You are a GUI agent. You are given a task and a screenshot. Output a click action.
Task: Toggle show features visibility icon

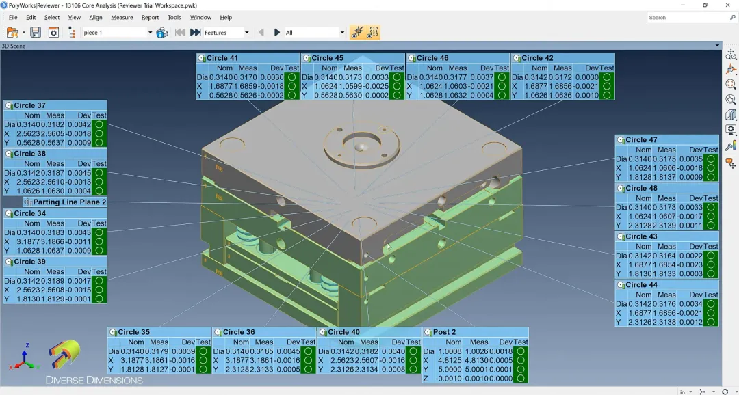[357, 33]
